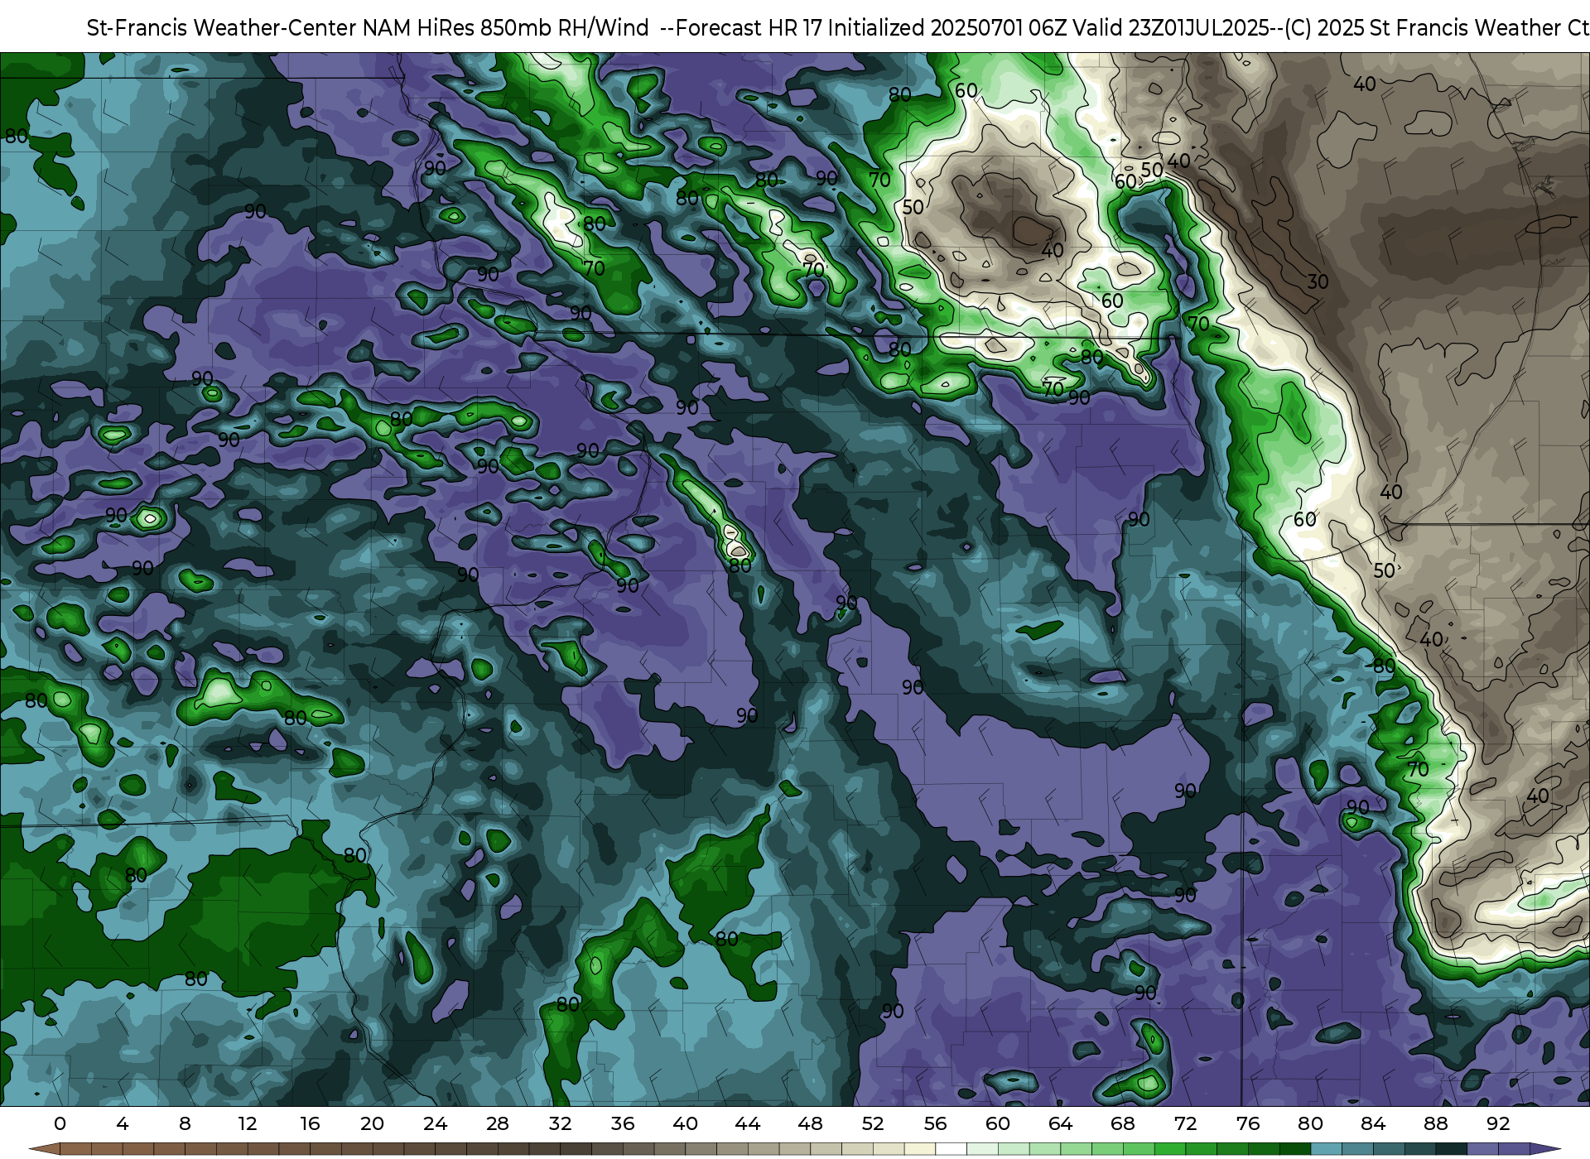
Task: Click the purple arrow end of colorbar
Action: pos(1545,1149)
